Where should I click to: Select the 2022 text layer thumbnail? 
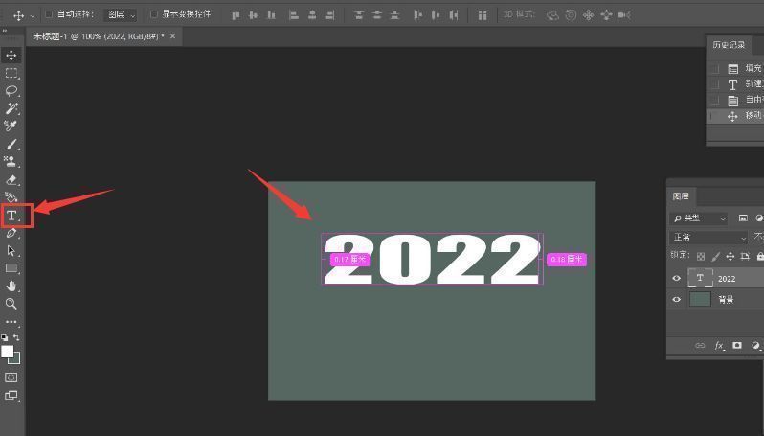coord(700,278)
